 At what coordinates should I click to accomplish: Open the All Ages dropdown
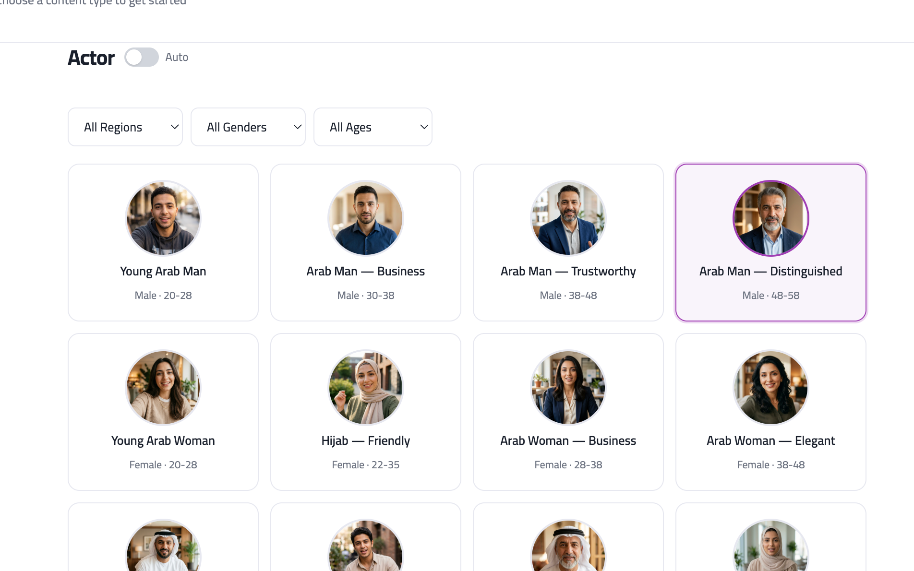click(x=373, y=127)
